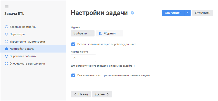Click the journal document icon
Image resolution: width=218 pixels, height=101 pixels.
[x=100, y=33]
